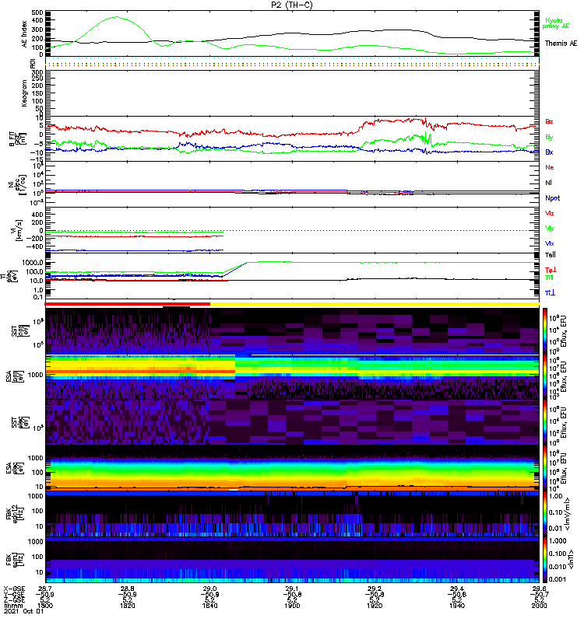Click the green Kyoto AE curve peak
This screenshot has width=584, height=622.
point(116,17)
